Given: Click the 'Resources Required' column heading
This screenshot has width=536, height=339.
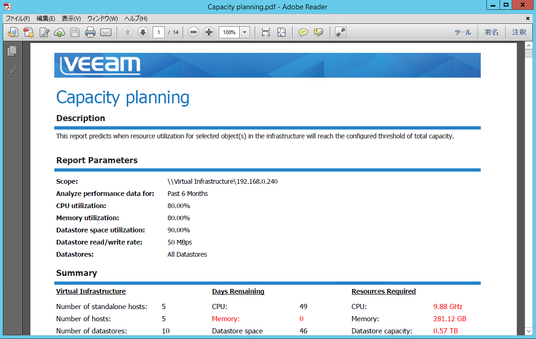Looking at the screenshot, I should [x=383, y=292].
